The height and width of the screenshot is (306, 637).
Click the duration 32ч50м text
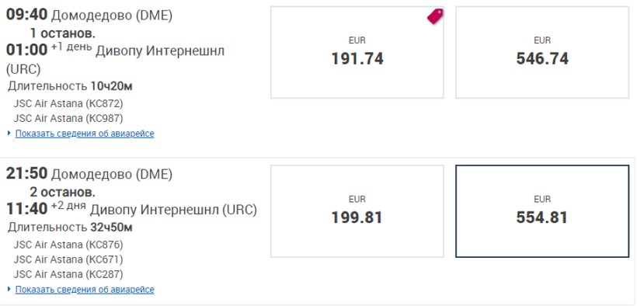(111, 227)
